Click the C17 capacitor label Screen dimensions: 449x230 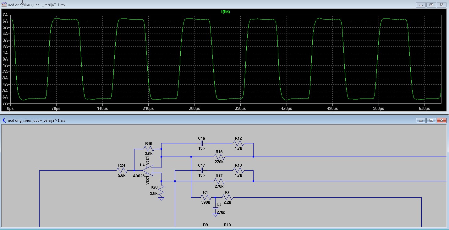pyautogui.click(x=201, y=165)
